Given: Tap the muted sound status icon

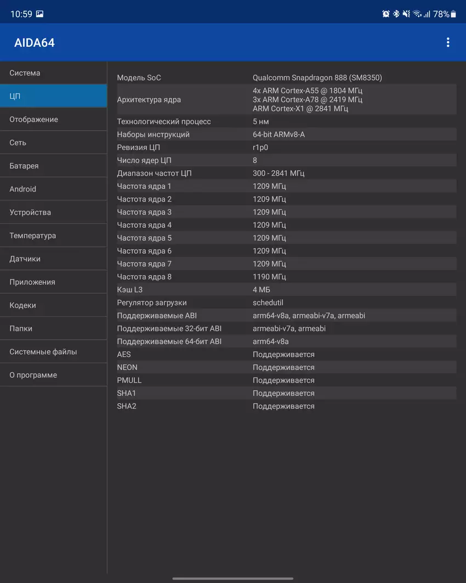Looking at the screenshot, I should 406,14.
